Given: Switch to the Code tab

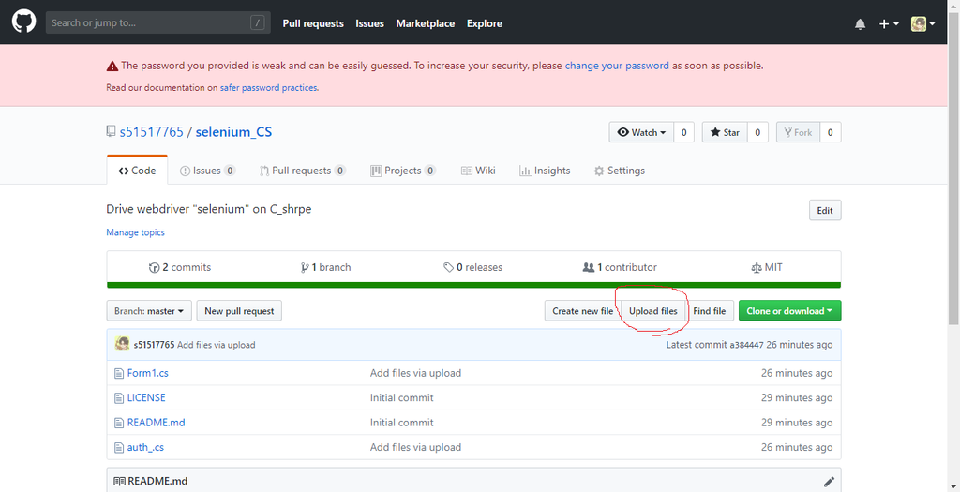Looking at the screenshot, I should (x=137, y=171).
